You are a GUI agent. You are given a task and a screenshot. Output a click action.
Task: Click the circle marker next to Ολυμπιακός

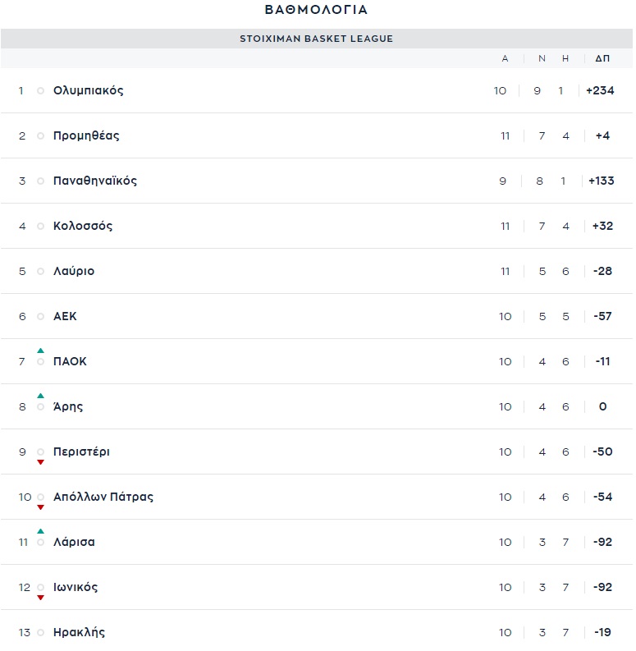(x=40, y=90)
